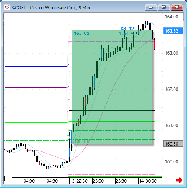The image size is (187, 188).
Task: Click the small box left of the time axis
Action: coord(8,180)
